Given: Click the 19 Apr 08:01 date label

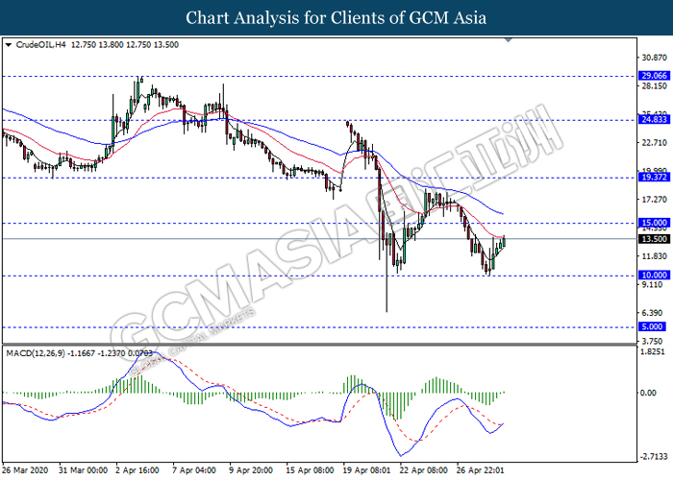Looking at the screenshot, I should point(366,470).
